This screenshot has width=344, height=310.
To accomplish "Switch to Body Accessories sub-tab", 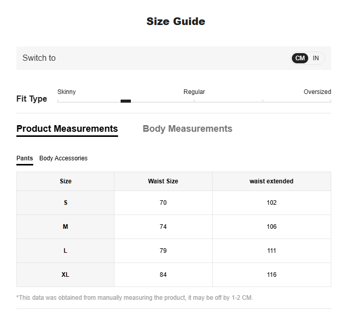I will (63, 158).
